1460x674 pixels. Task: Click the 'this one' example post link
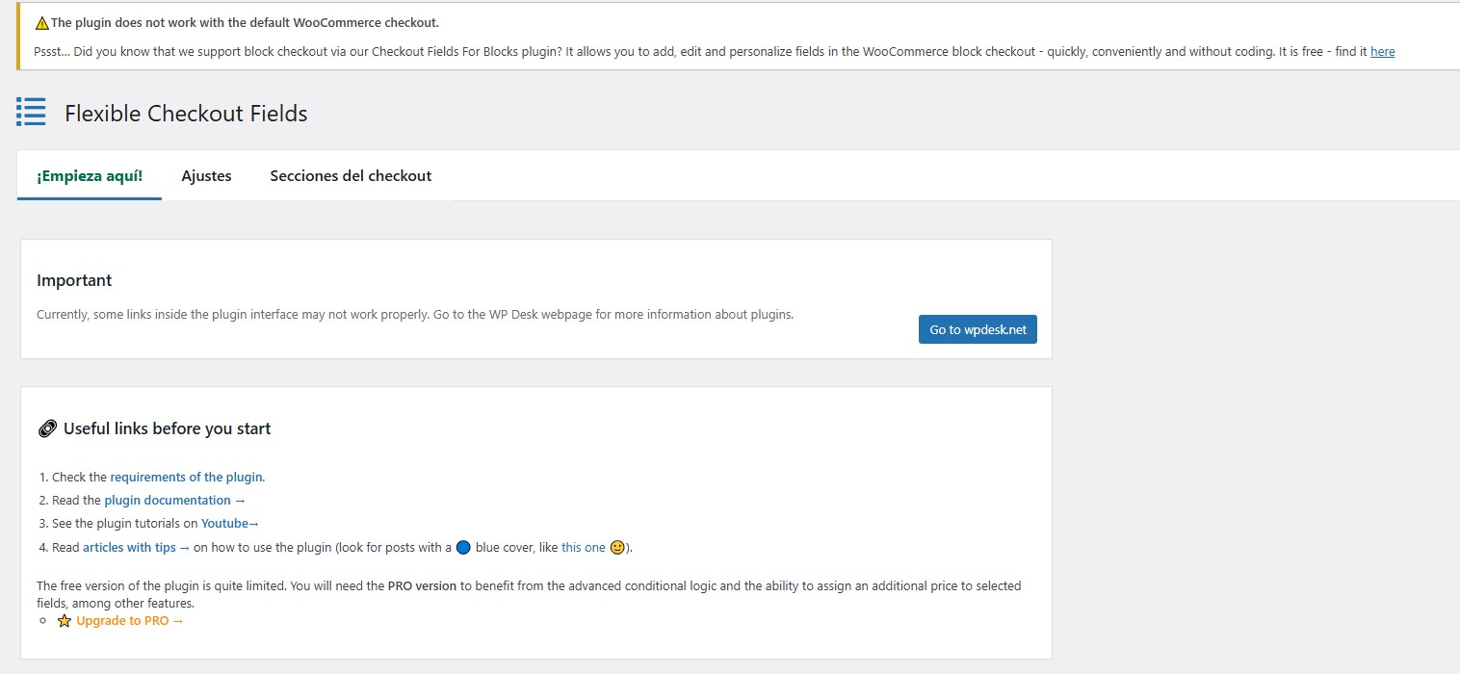pyautogui.click(x=584, y=547)
